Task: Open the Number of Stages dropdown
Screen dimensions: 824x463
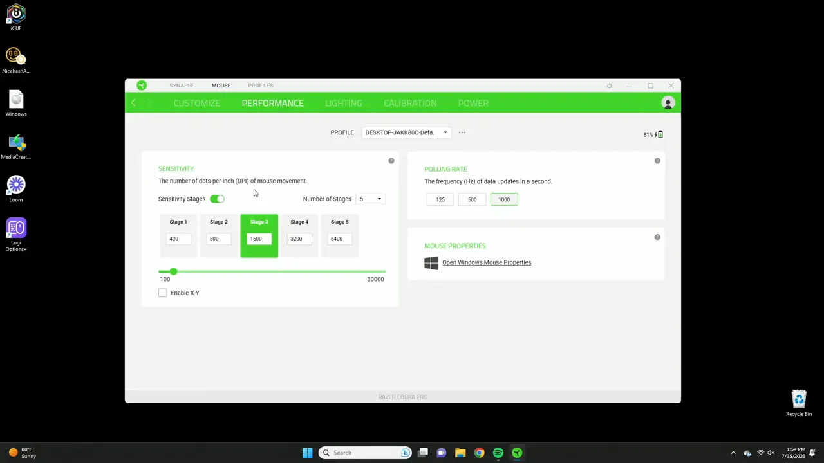Action: coord(370,199)
